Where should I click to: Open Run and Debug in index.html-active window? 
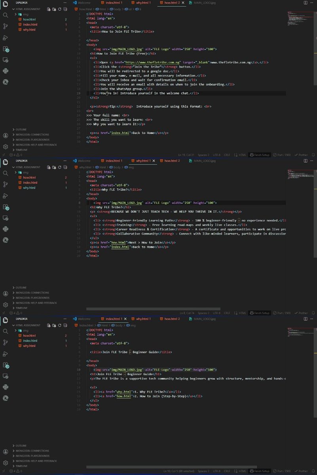pyautogui.click(x=6, y=354)
